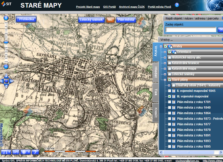223x162 pixels.
Task: Enable Historické názvy ulic layer
Action: point(169,57)
